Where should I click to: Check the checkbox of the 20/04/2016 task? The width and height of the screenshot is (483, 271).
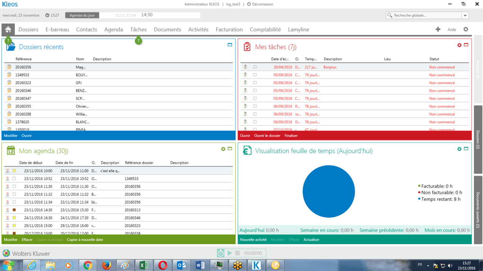pyautogui.click(x=255, y=67)
